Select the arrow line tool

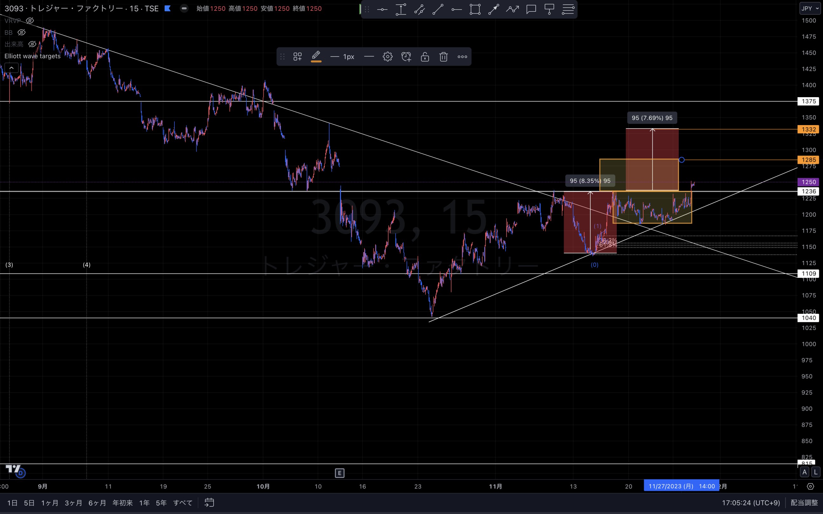[494, 10]
